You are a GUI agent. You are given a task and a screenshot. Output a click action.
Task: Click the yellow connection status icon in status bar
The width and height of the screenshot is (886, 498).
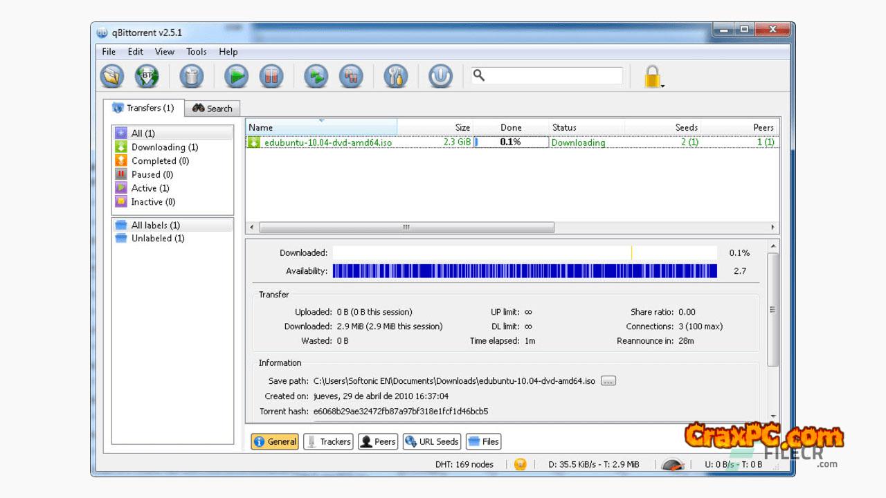coord(521,464)
